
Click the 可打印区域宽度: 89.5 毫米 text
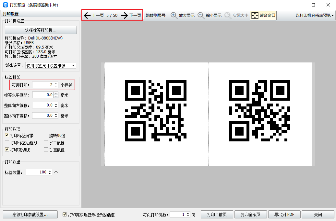click(x=29, y=47)
